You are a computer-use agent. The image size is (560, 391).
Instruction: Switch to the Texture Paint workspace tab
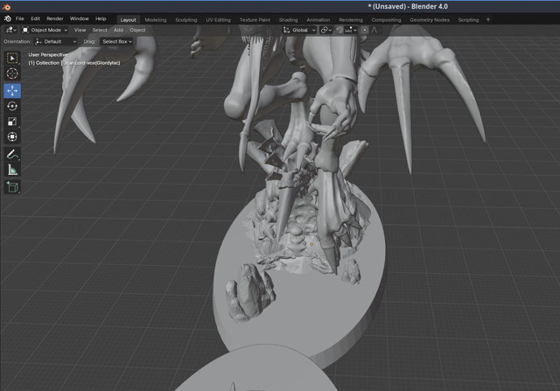[255, 20]
